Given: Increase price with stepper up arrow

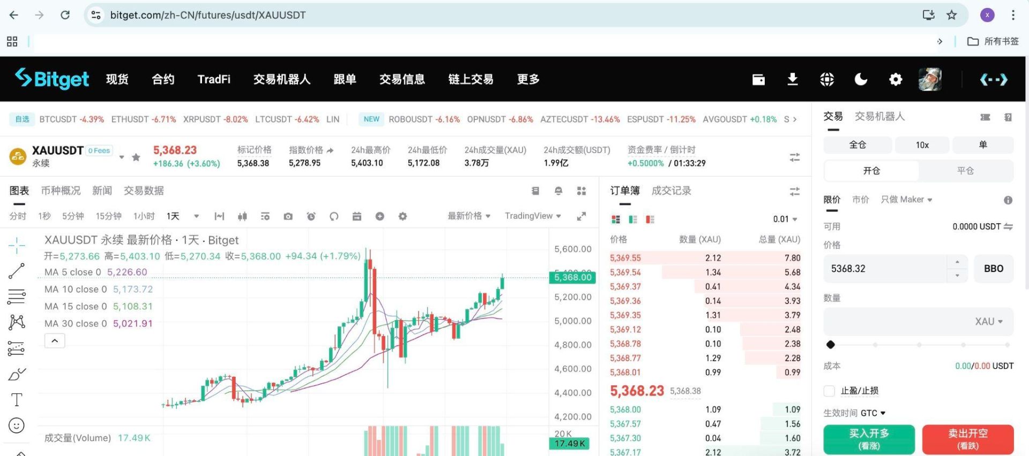Looking at the screenshot, I should tap(957, 262).
